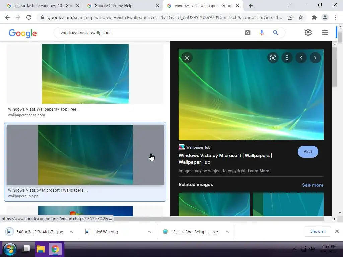
Task: Click the lock icon for site information
Action: tap(42, 17)
